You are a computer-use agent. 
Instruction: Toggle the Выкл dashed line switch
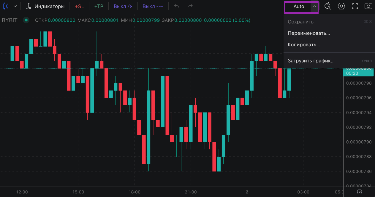[x=153, y=6]
